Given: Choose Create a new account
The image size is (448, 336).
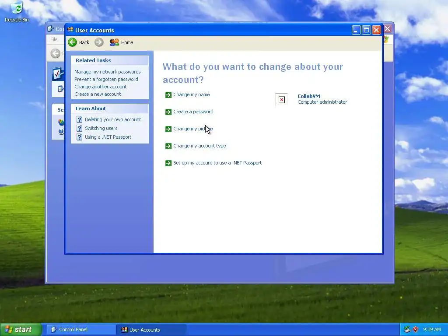Looking at the screenshot, I should [x=98, y=94].
